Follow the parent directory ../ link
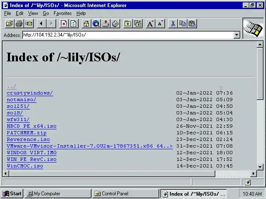The image size is (266, 199). 12,87
